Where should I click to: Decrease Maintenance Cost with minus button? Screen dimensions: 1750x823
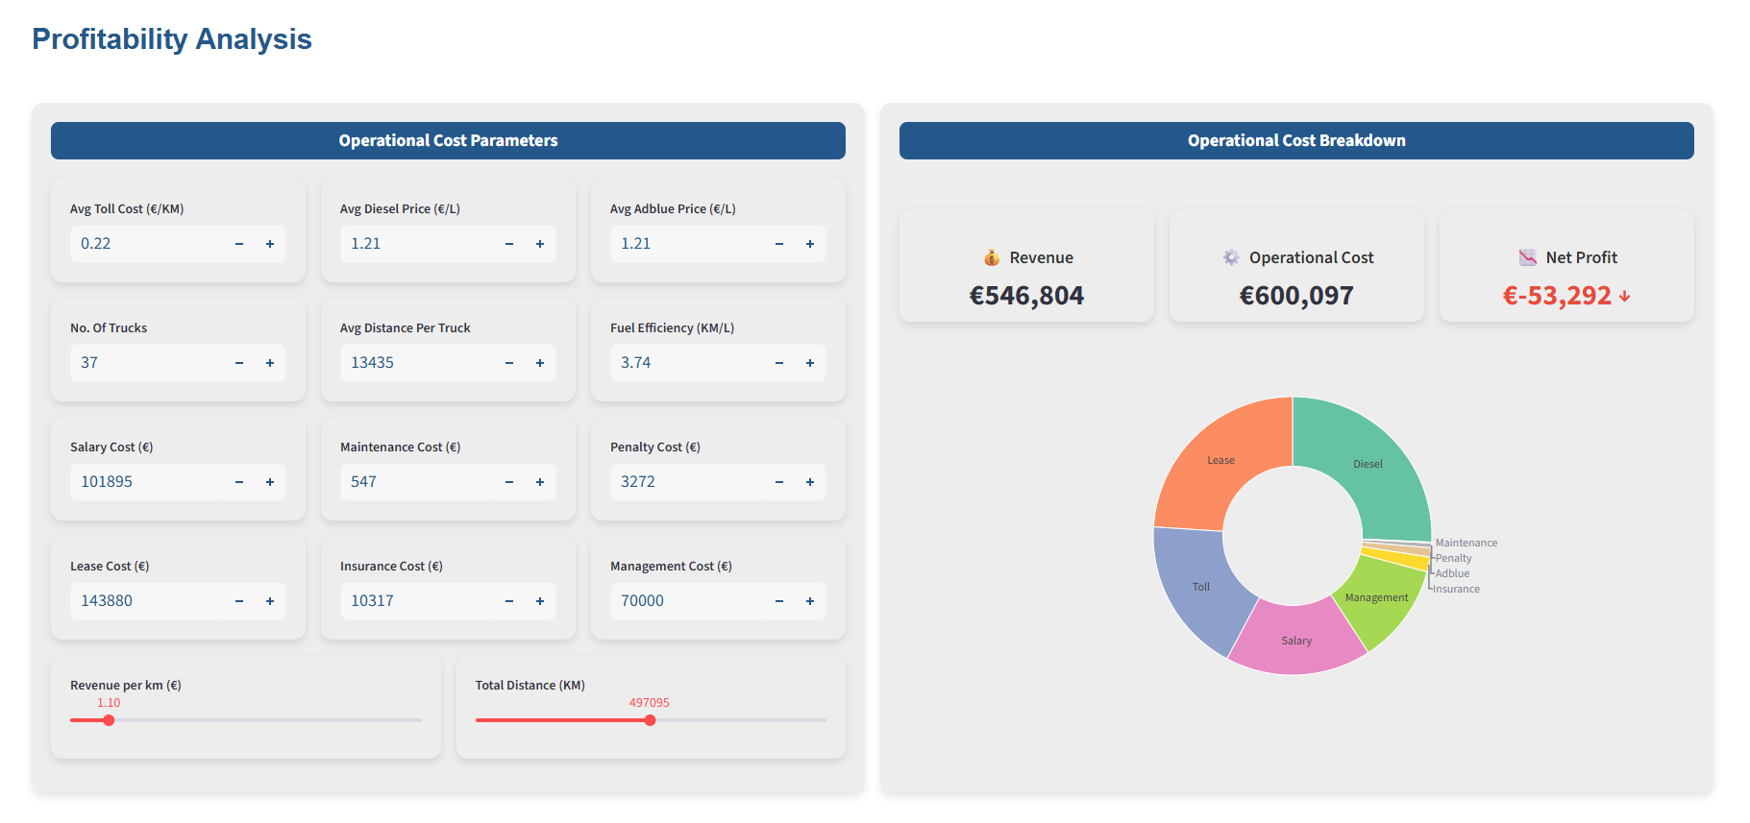pos(509,482)
